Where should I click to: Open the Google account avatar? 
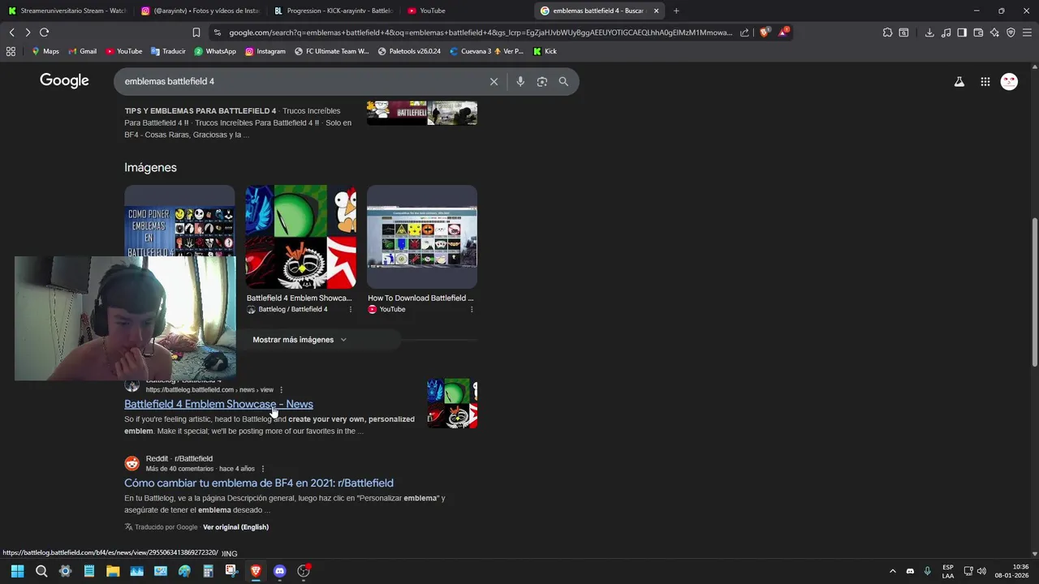(1009, 81)
